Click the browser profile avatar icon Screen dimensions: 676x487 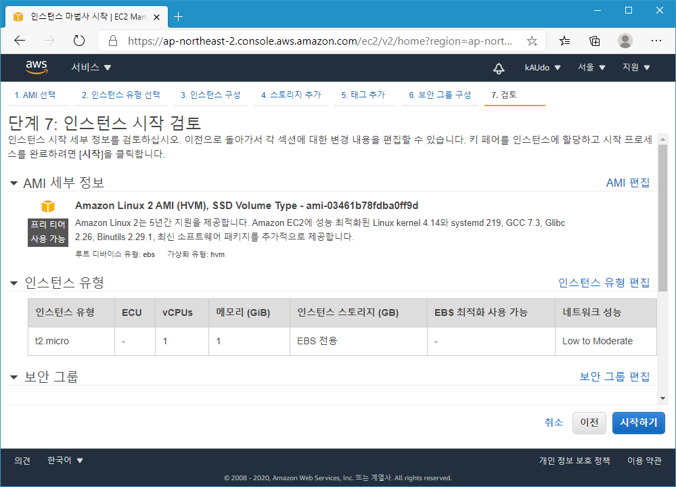tap(625, 41)
